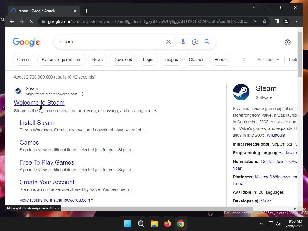Open Chrome's three-dot menu
This screenshot has height=231, width=308.
point(296,21)
